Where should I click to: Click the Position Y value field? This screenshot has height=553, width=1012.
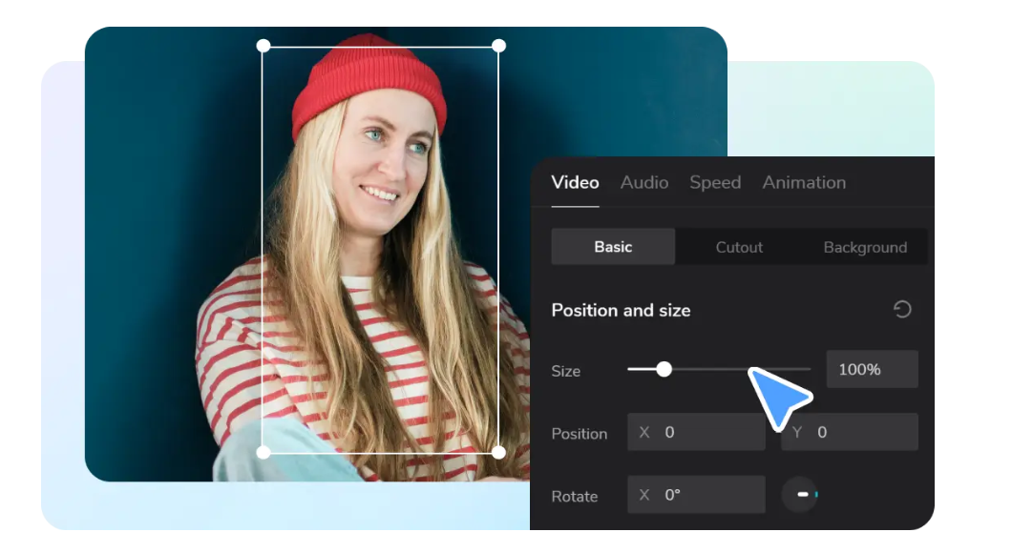point(850,432)
